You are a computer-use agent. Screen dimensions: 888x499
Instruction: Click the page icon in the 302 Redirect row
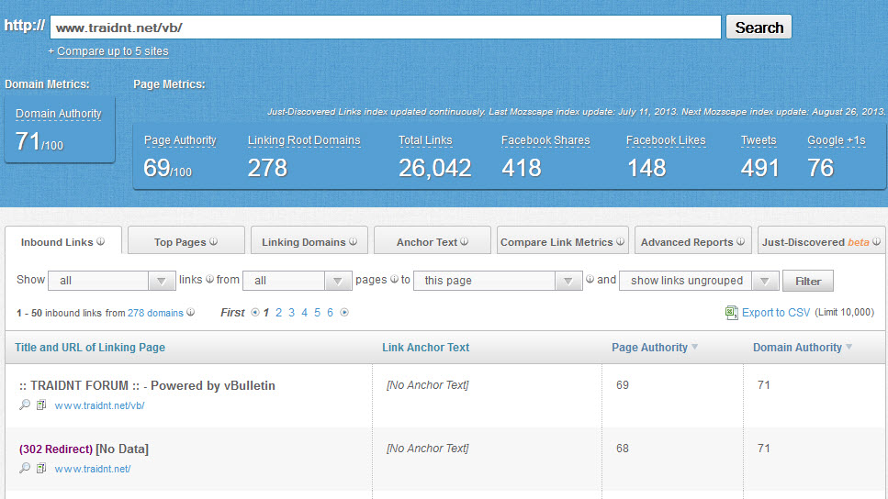click(40, 468)
